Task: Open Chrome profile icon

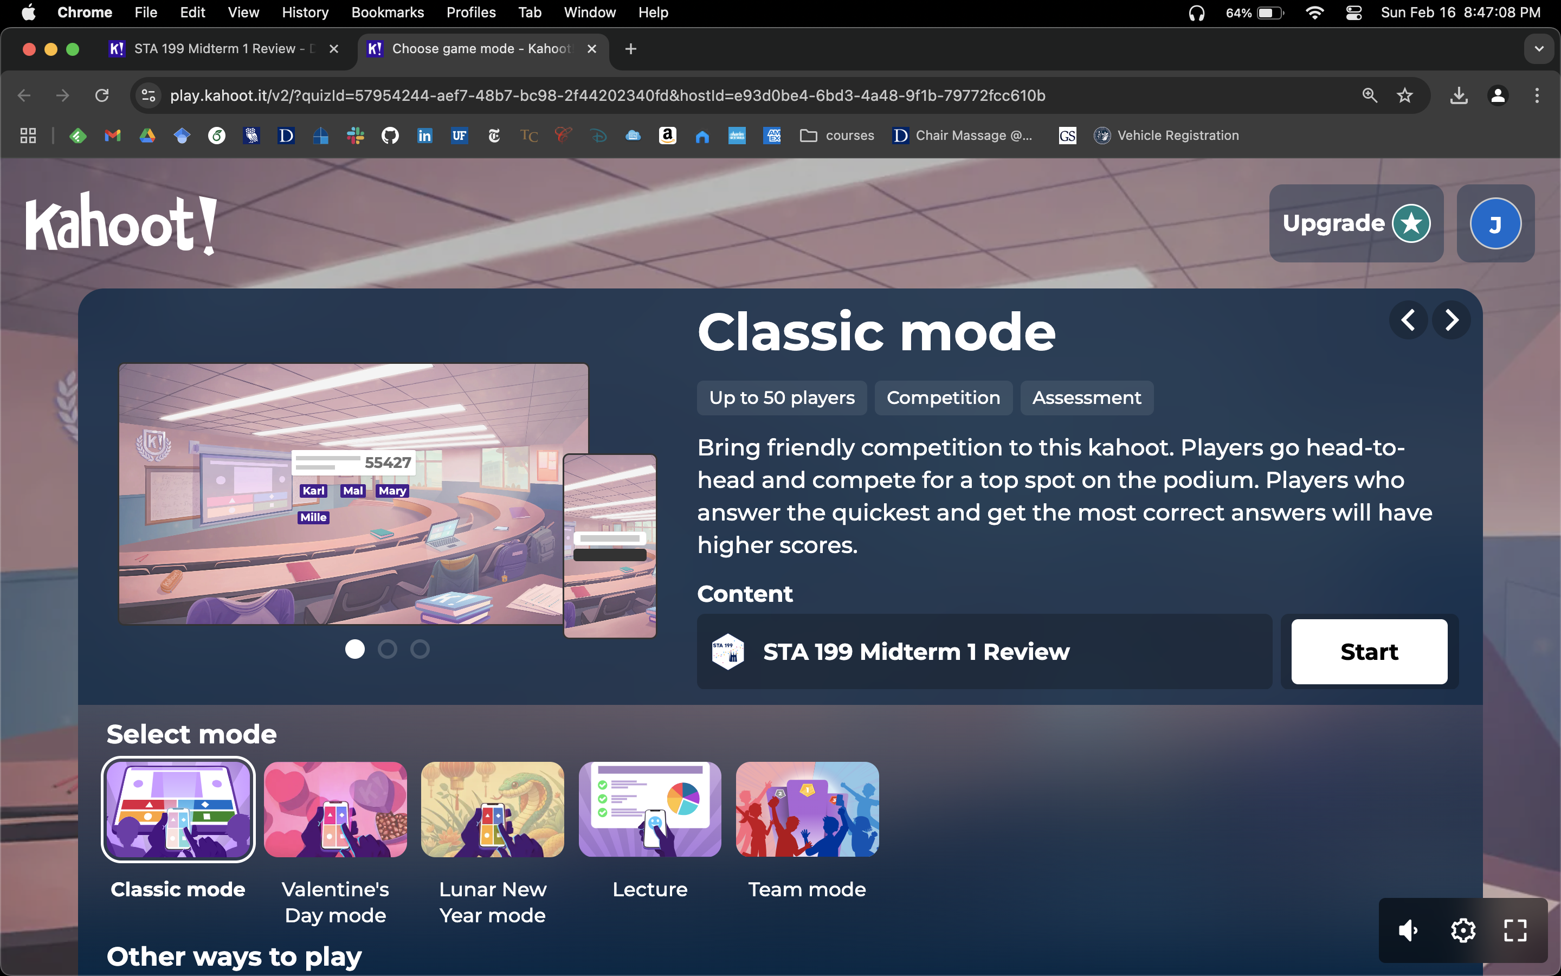Action: pyautogui.click(x=1497, y=95)
